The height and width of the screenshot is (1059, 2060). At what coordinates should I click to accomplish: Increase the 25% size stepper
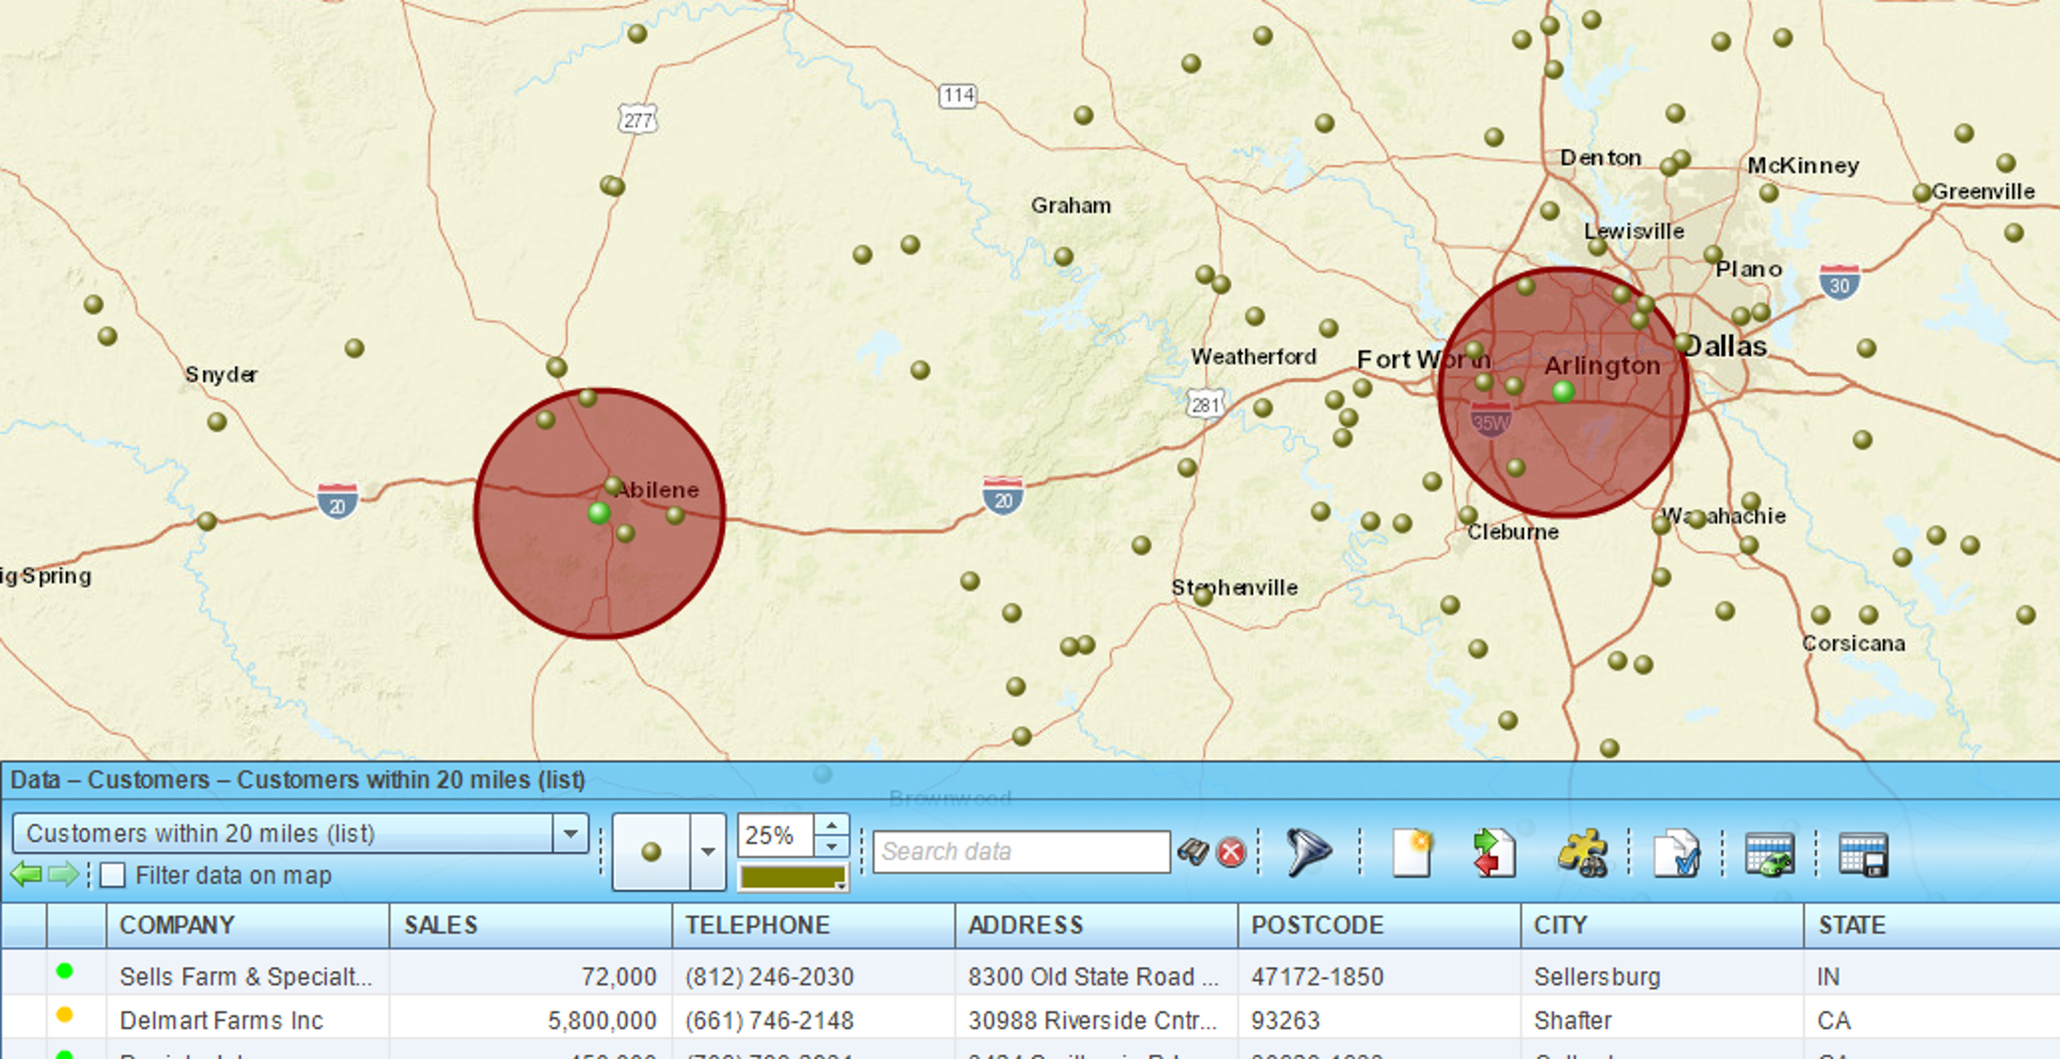832,825
